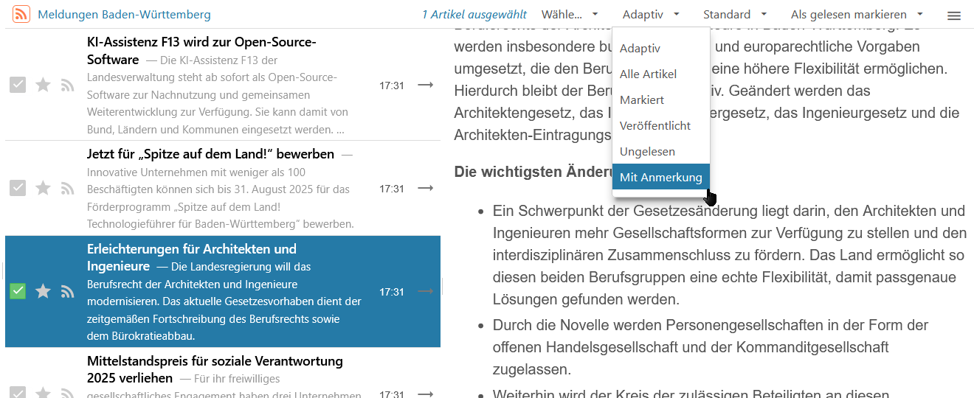974x398 pixels.
Task: Expand the arrow next to Als gelesen markieren
Action: [x=919, y=15]
